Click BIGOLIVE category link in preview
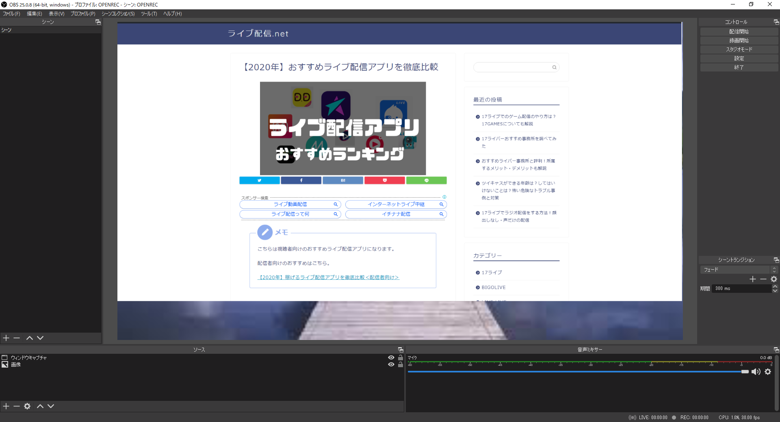 point(494,288)
